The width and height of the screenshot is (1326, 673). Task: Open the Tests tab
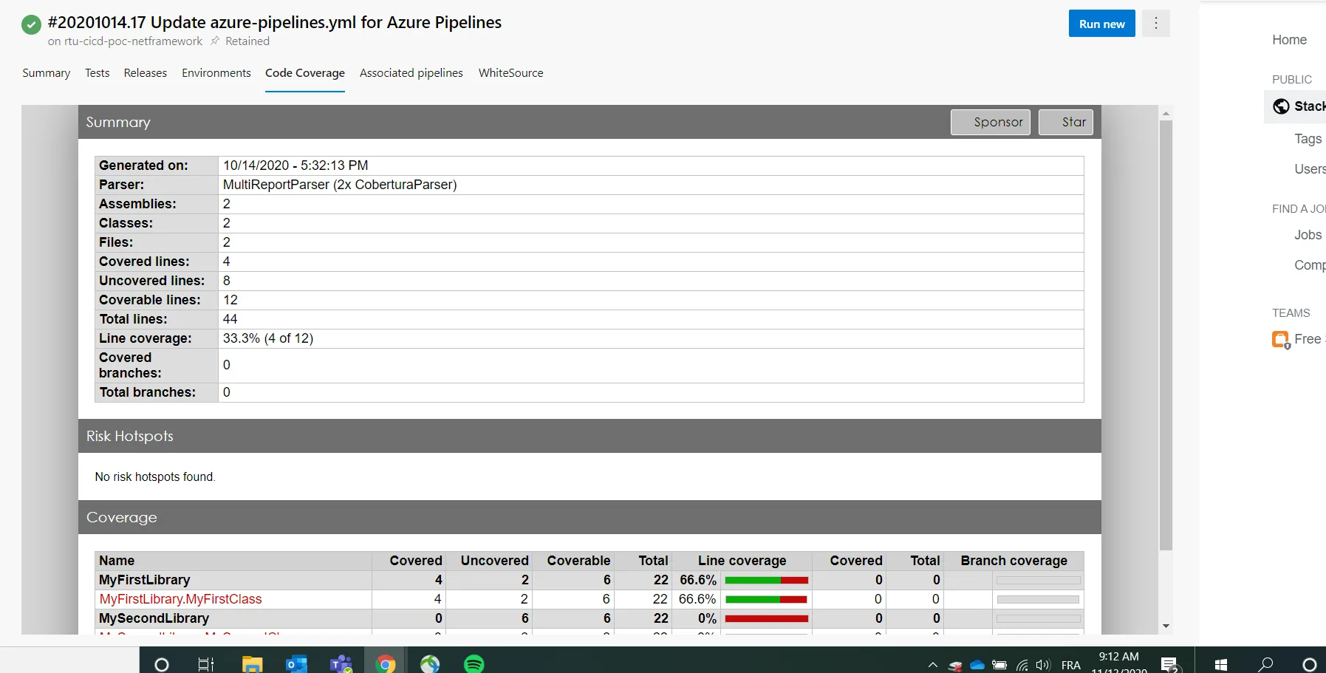[98, 73]
